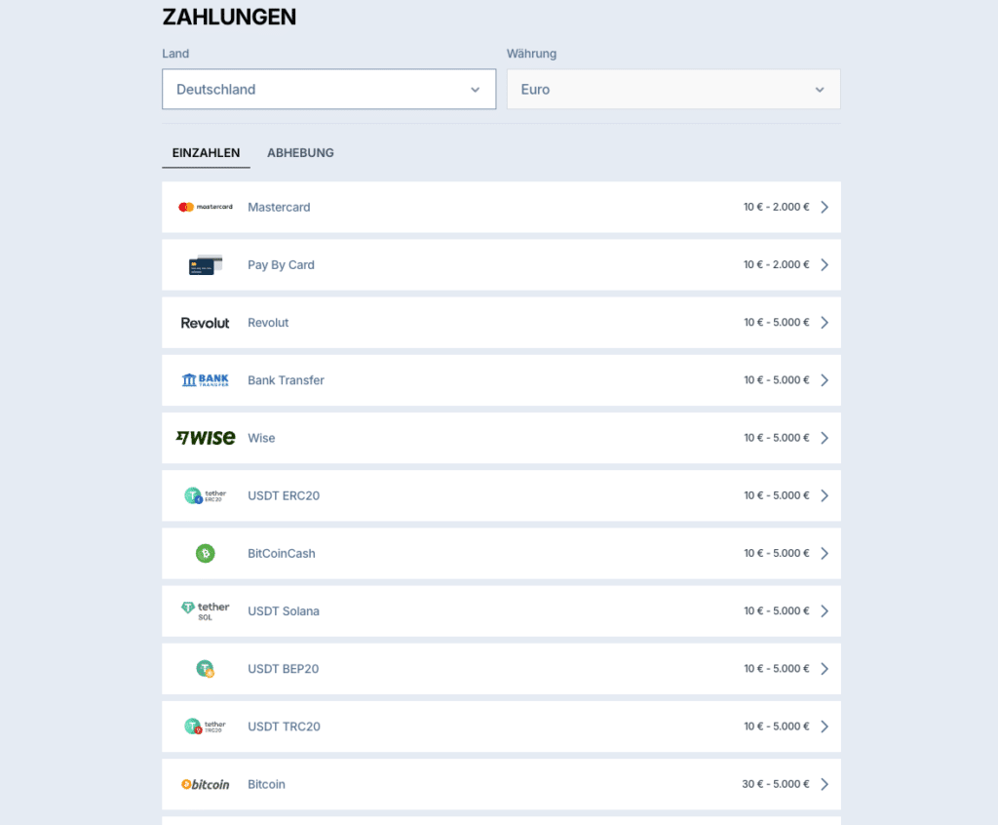Expand the Wise row chevron arrow
This screenshot has width=998, height=825.
pyautogui.click(x=825, y=438)
